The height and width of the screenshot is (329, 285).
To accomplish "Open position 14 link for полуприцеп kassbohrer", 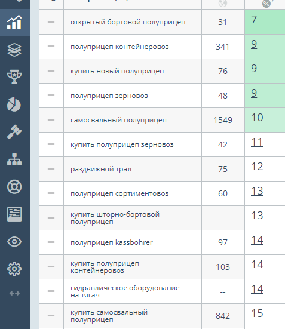I will (x=257, y=240).
